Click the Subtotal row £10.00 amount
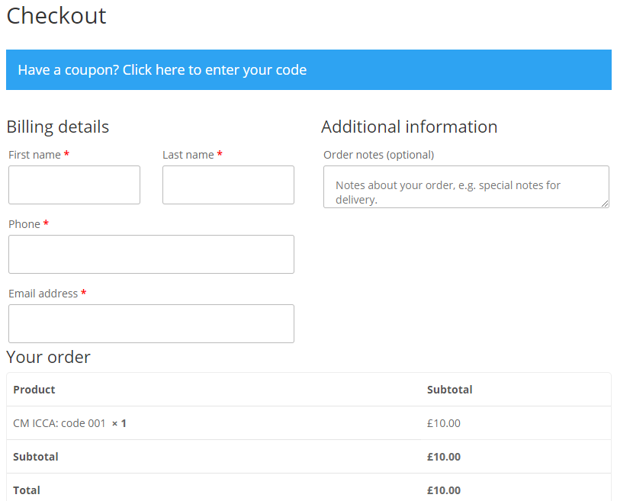Viewport: 617px width, 501px height. click(x=444, y=457)
